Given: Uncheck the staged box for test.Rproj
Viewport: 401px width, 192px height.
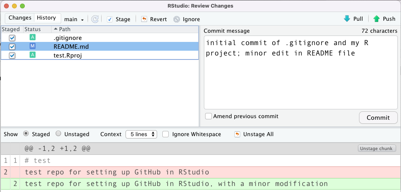Looking at the screenshot, I should (x=12, y=55).
